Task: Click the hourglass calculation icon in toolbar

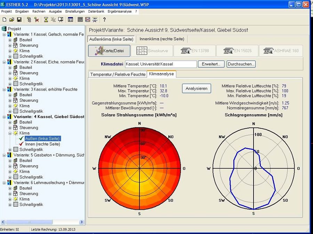Action: tap(46, 20)
